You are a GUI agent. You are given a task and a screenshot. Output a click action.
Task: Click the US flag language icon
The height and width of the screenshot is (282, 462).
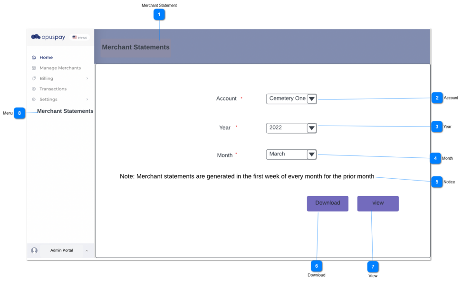tap(74, 37)
